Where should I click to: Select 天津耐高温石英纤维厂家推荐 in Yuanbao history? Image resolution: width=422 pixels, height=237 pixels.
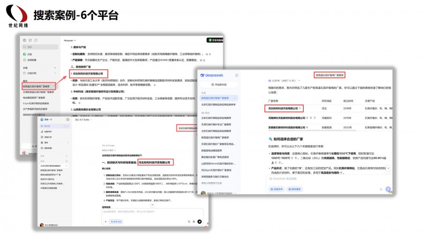click(40, 91)
